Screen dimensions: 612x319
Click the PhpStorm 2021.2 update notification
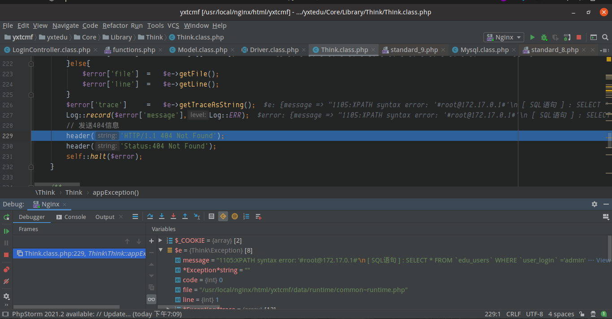(x=97, y=314)
